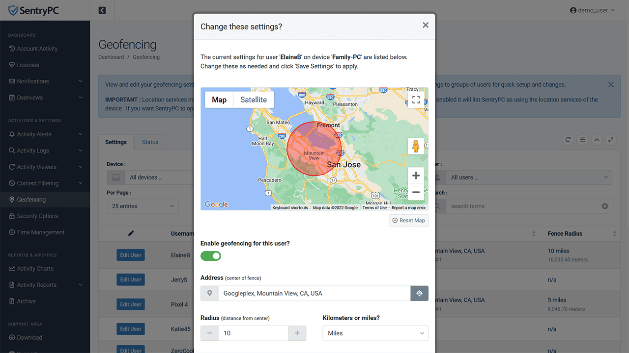629x353 pixels.
Task: Expand the demo_user account menu
Action: pyautogui.click(x=593, y=10)
